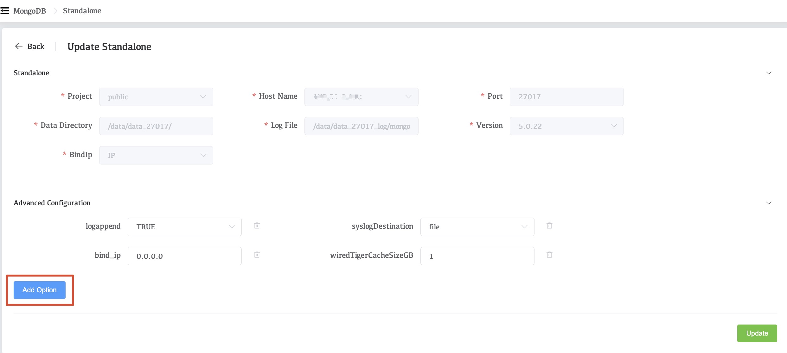Click the Log File label

tap(284, 125)
